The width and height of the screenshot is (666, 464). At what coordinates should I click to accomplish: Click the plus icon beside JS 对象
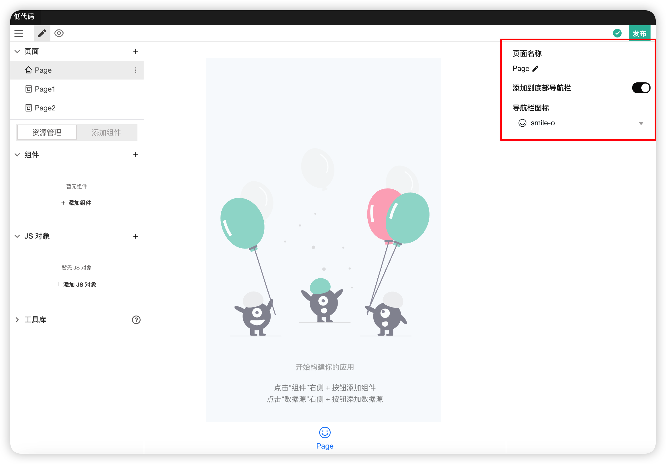point(135,236)
